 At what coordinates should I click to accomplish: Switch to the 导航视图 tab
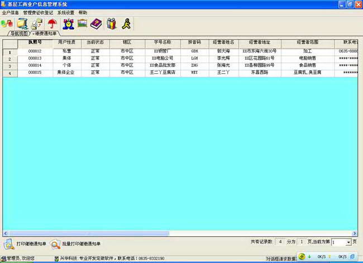pyautogui.click(x=19, y=34)
